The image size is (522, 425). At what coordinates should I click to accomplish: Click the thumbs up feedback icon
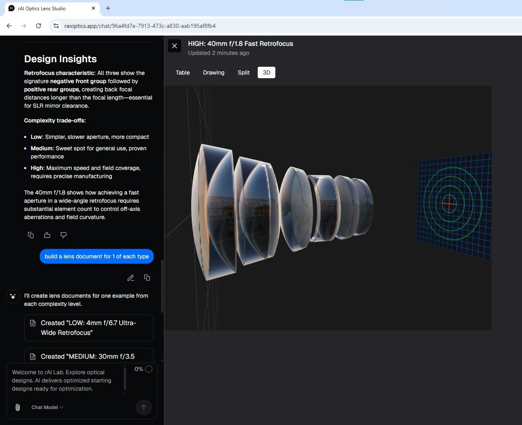pos(47,235)
